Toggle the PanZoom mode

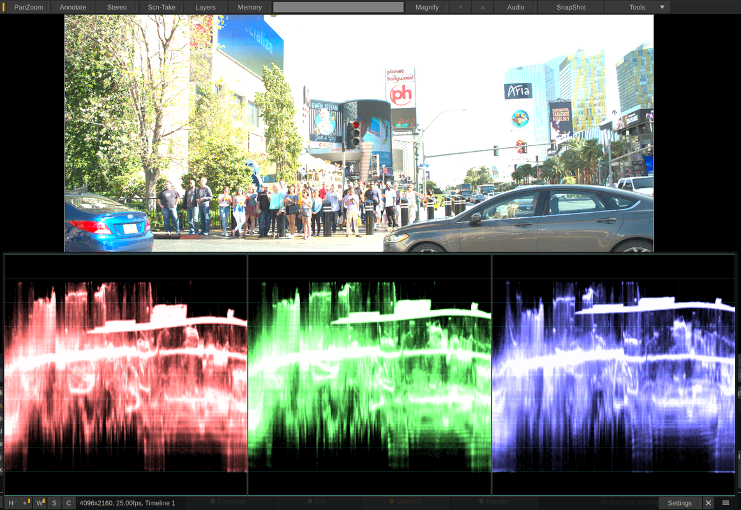pos(28,7)
